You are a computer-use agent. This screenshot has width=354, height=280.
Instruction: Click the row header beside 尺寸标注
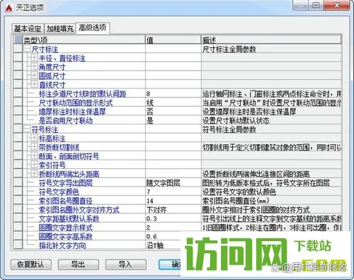coord(18,49)
